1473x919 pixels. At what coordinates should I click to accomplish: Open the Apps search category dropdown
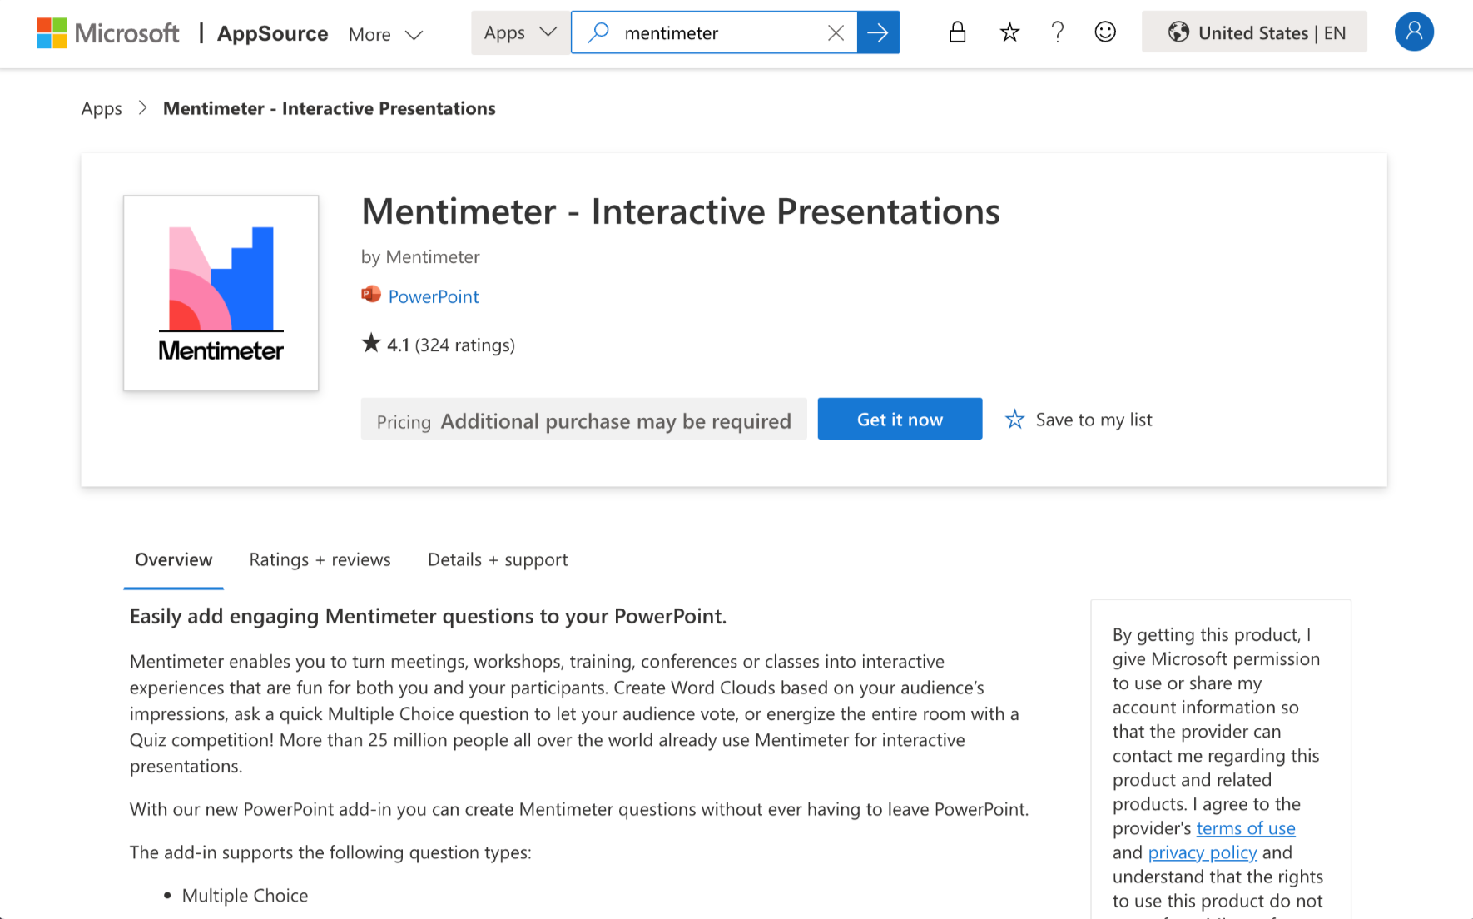[x=520, y=32]
